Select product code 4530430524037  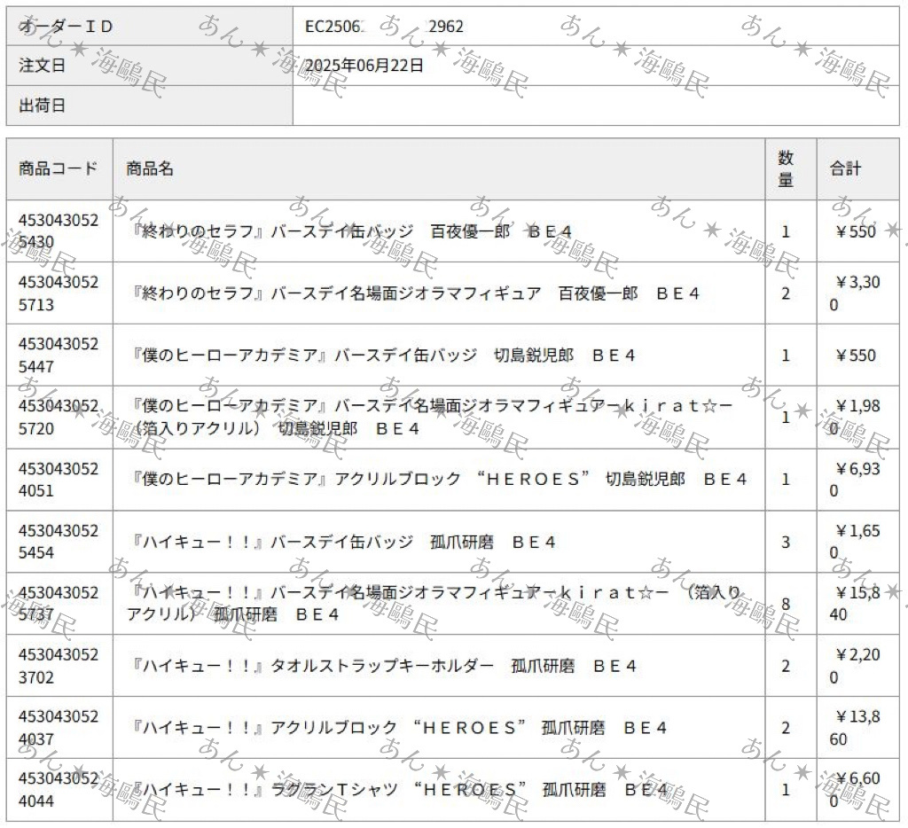pyautogui.click(x=59, y=727)
